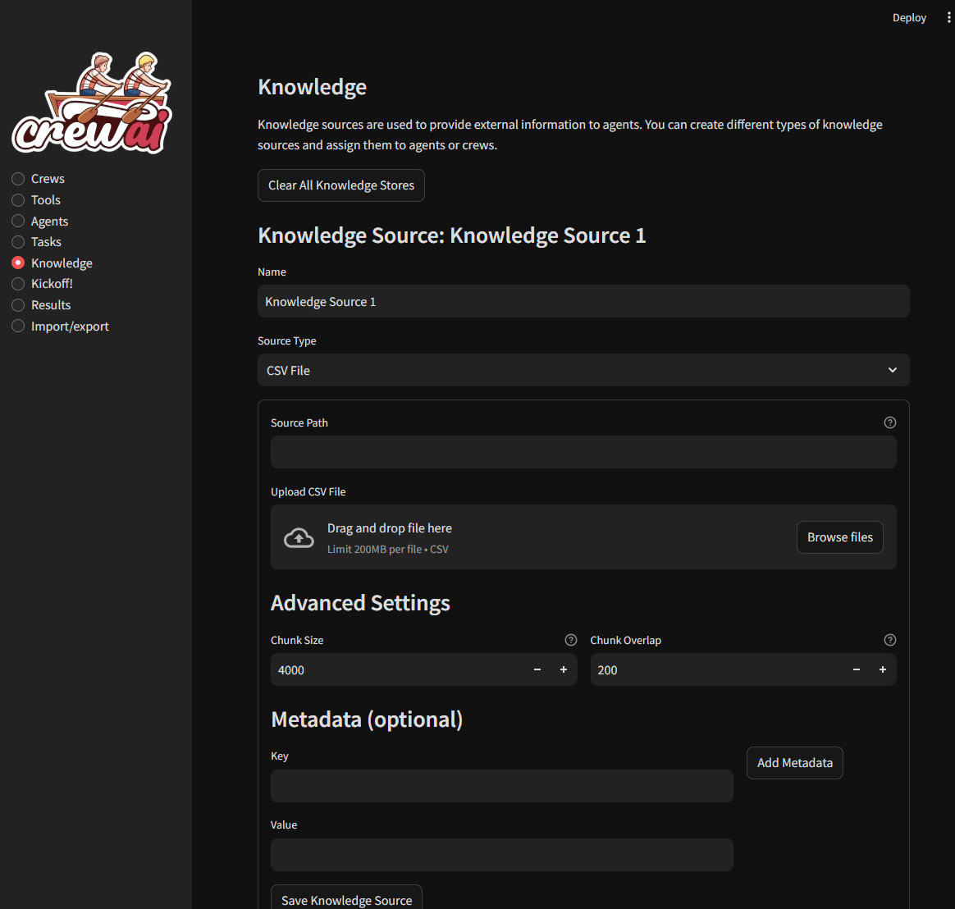
Task: Click the Chunk Overlap help icon
Action: pyautogui.click(x=890, y=640)
